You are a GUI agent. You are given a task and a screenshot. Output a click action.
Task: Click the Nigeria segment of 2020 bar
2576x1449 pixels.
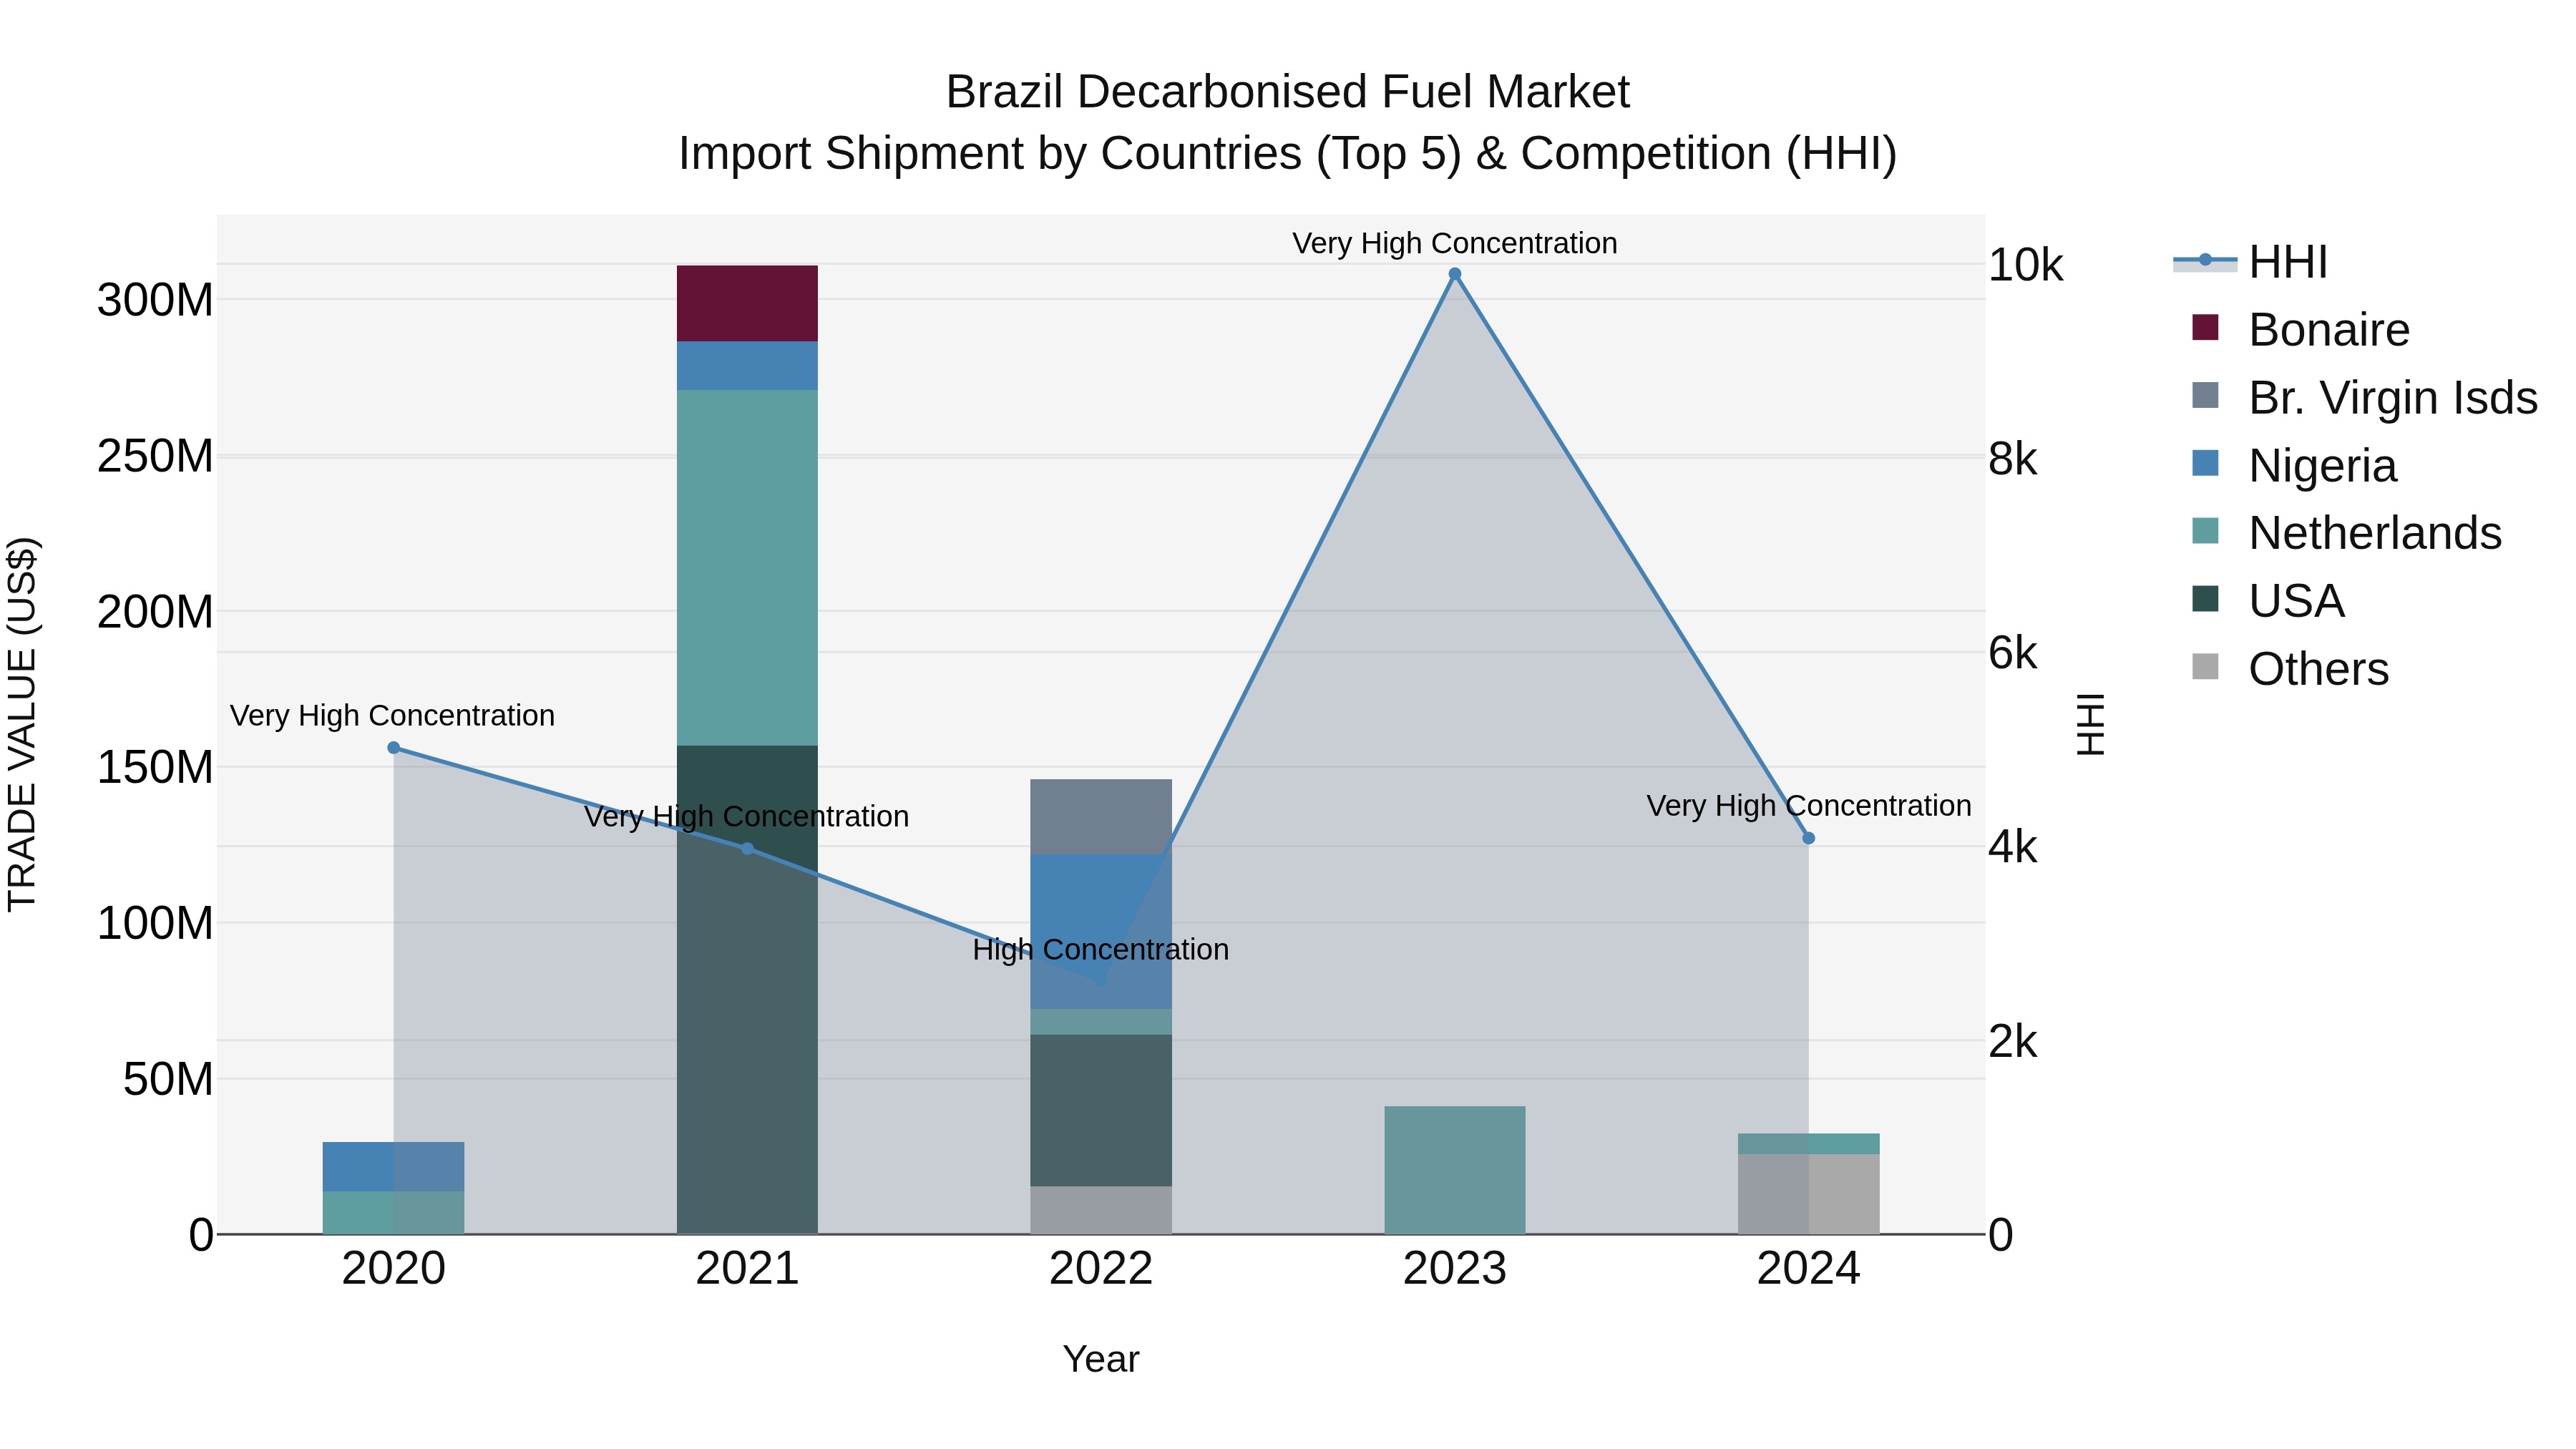[x=394, y=1167]
